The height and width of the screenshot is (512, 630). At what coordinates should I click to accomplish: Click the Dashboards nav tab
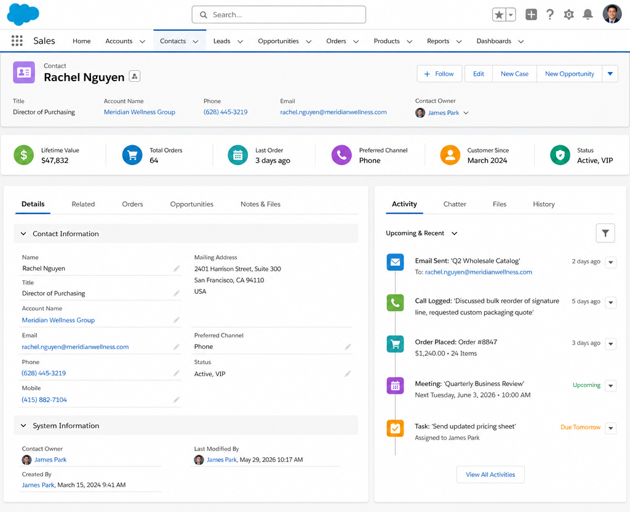(494, 41)
